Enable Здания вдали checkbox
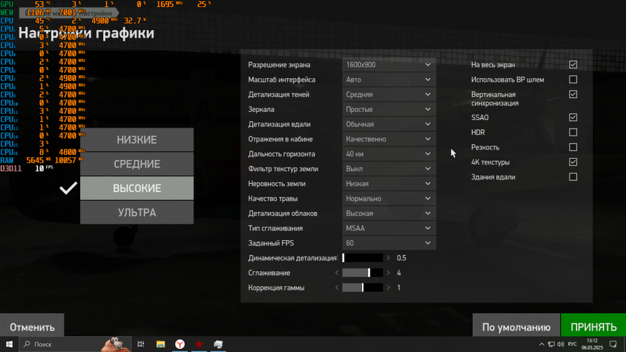Image resolution: width=626 pixels, height=352 pixels. [573, 176]
